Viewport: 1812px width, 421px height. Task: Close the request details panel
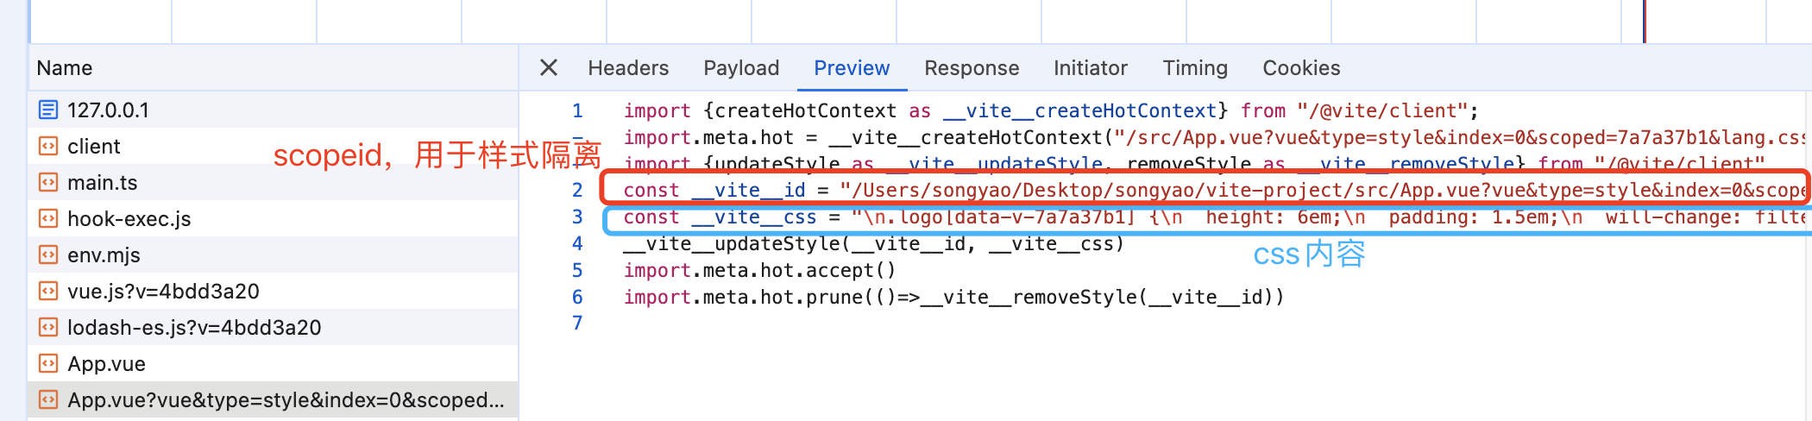point(549,67)
